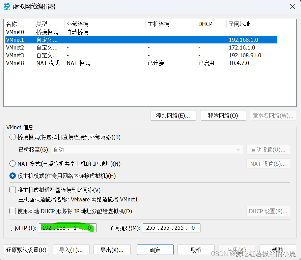Image resolution: width=301 pixels, height=260 pixels.
Task: Click the 类型 column header
Action: [50, 24]
